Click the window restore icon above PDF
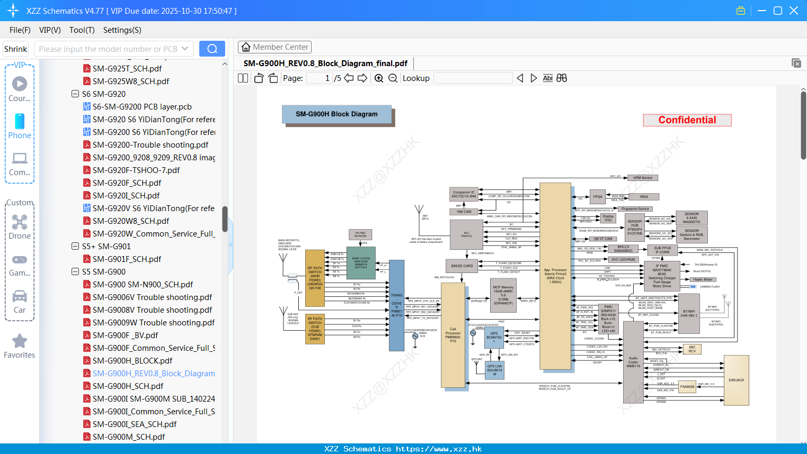This screenshot has width=807, height=454. [796, 63]
